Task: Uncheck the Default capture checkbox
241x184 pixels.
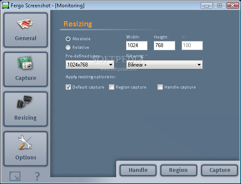Action: 68,87
